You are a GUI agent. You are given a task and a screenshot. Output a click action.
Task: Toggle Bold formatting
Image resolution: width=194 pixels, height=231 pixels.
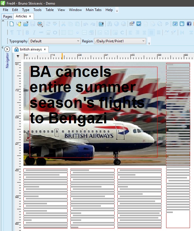pyautogui.click(x=27, y=33)
